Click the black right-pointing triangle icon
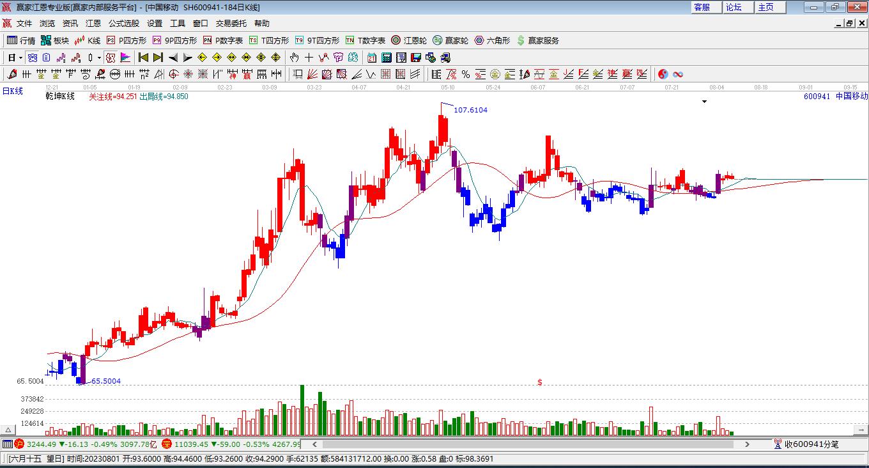 point(187,58)
